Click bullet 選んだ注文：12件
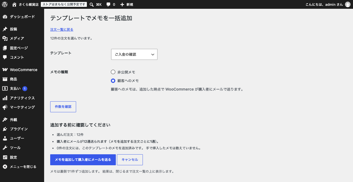This screenshot has width=353, height=182. 70,135
